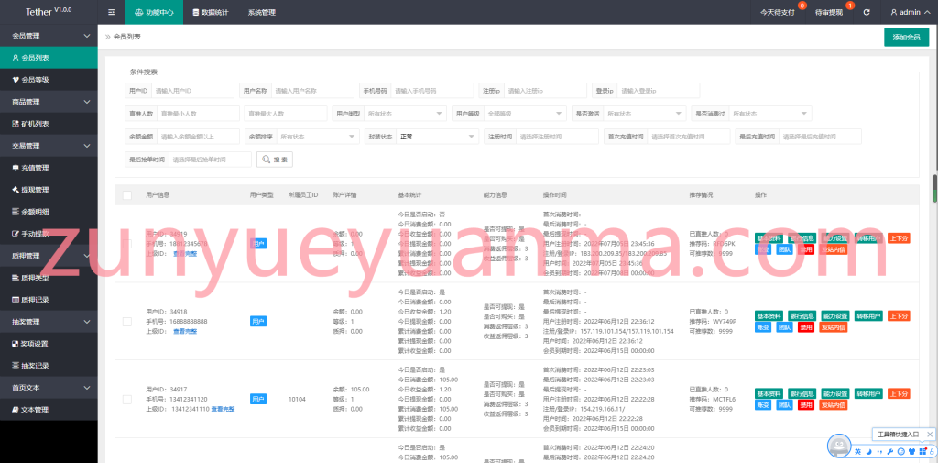
Task: Open 奖项设置 in sidebar
Action: coord(49,344)
